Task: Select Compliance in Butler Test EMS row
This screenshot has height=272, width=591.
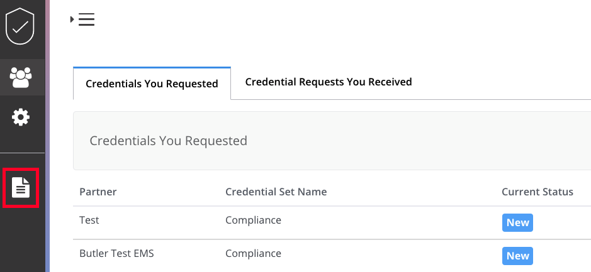Action: (x=253, y=253)
